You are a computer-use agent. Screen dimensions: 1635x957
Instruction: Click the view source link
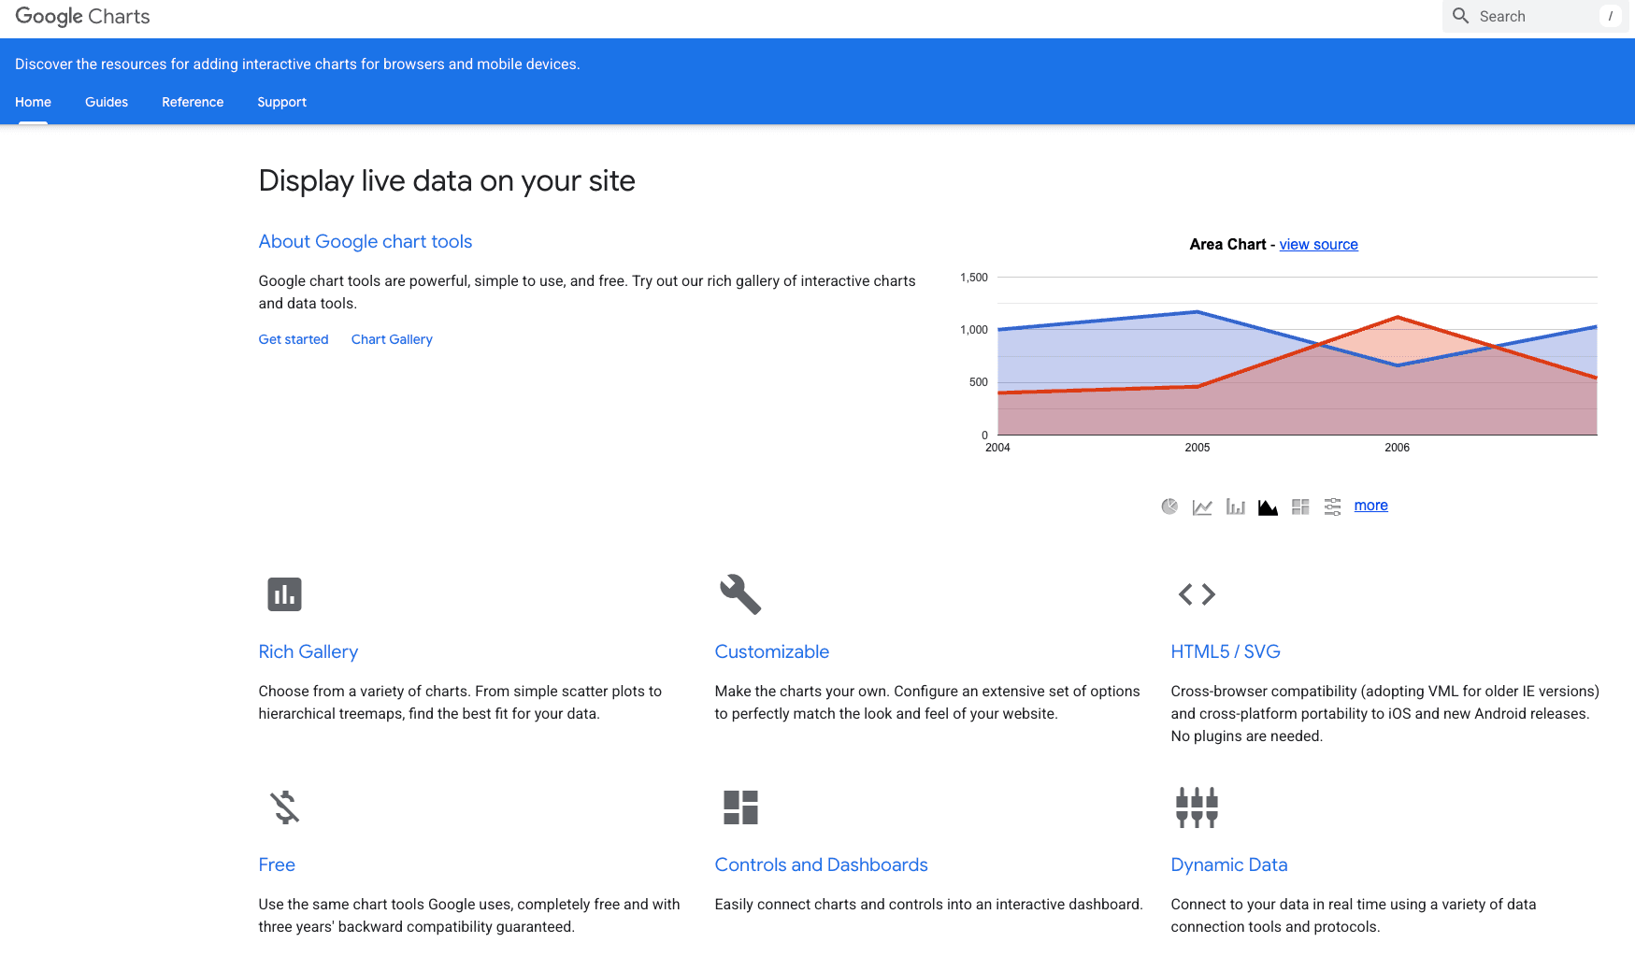1318,245
